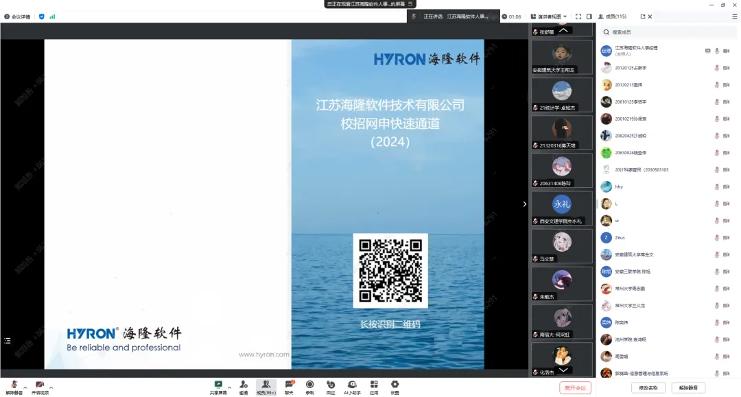Turn on camera with 开启视频

click(x=40, y=387)
